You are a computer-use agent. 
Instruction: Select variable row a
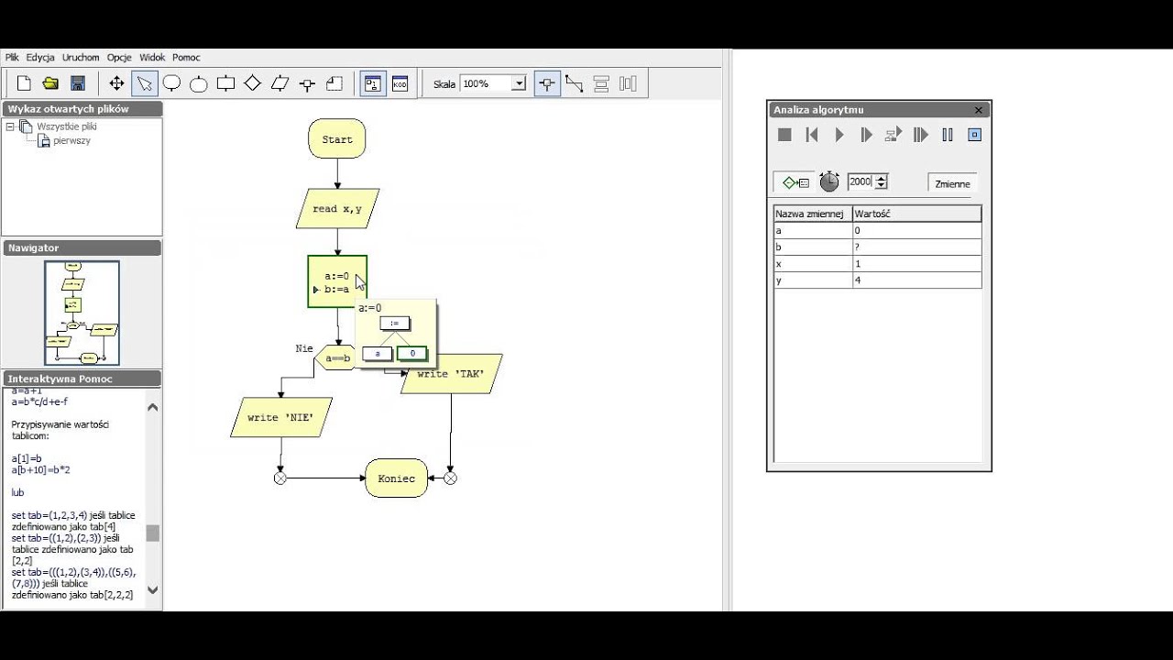click(878, 230)
